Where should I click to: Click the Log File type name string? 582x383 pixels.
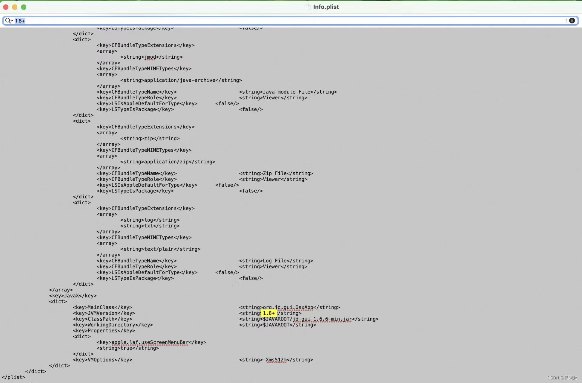276,261
